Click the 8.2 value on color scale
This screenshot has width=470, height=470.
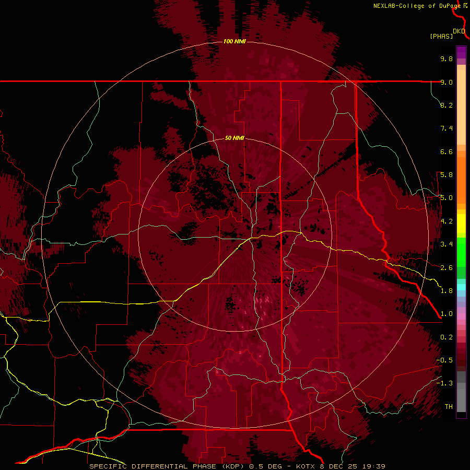click(x=446, y=105)
